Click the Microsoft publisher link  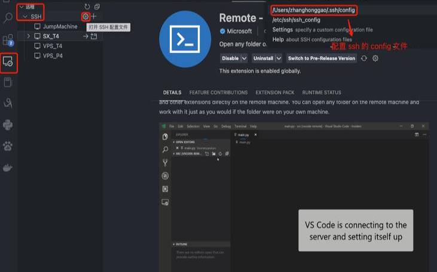point(239,31)
